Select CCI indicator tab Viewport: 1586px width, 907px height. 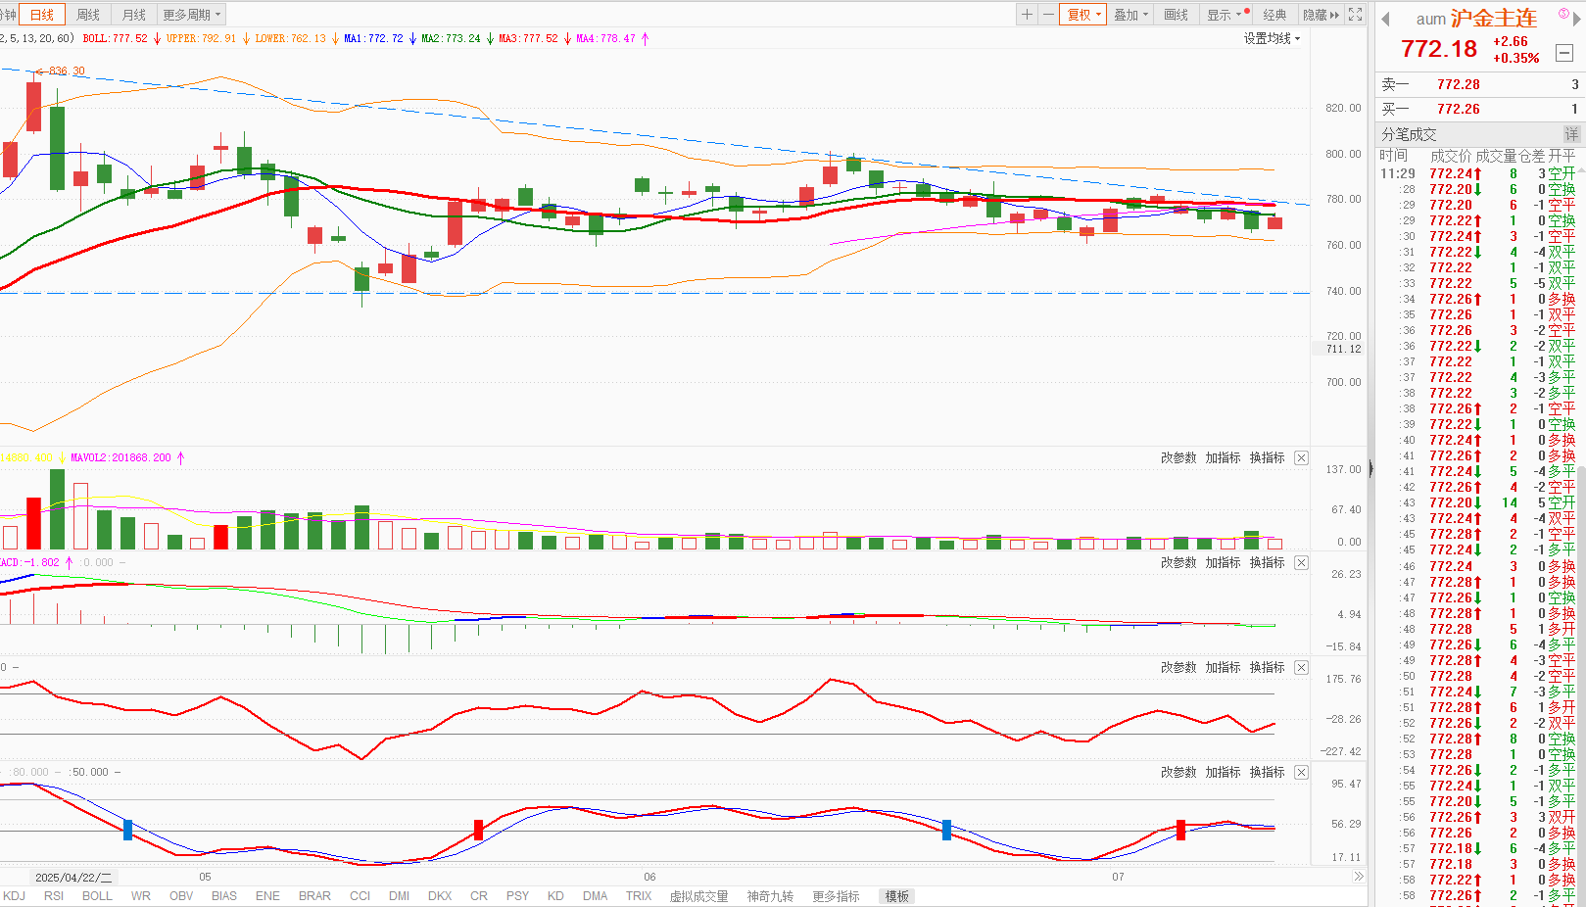click(360, 896)
